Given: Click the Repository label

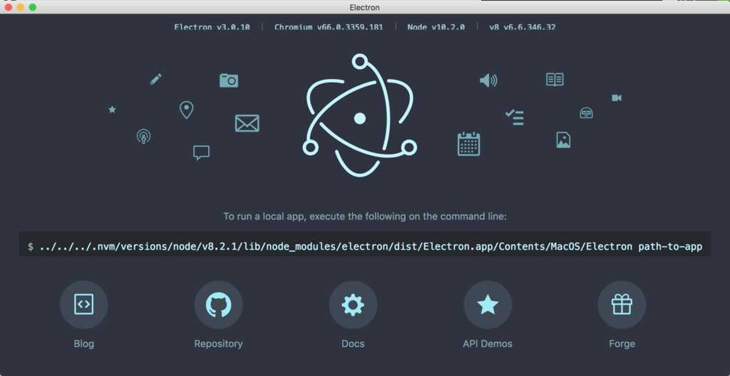Looking at the screenshot, I should click(218, 344).
